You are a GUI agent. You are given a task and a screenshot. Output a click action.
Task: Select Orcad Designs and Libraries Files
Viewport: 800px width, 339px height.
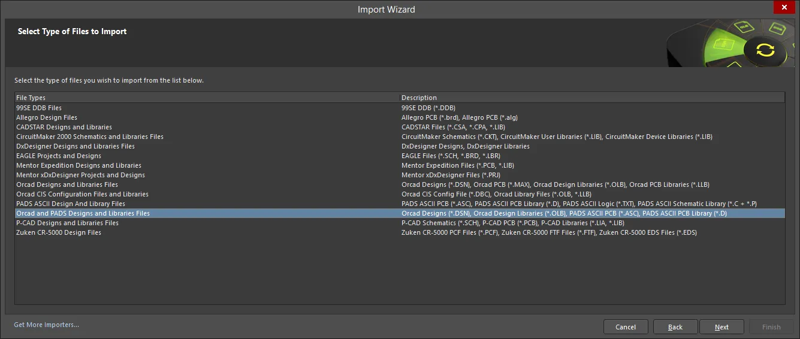point(400,184)
